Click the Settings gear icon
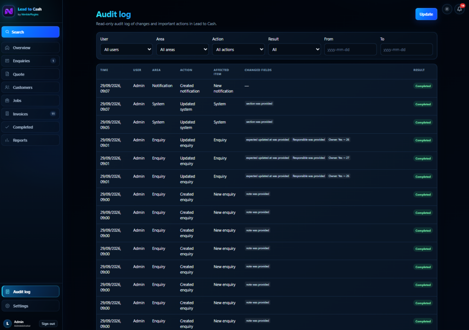The height and width of the screenshot is (330, 469). click(7, 306)
